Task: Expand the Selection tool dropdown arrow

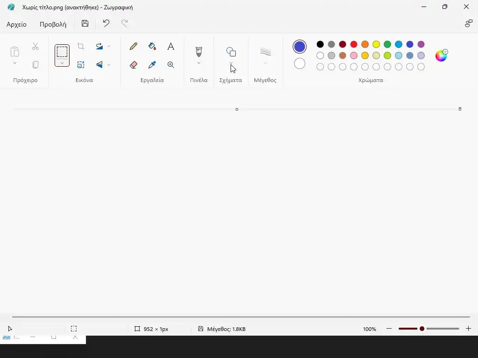Action: click(62, 63)
